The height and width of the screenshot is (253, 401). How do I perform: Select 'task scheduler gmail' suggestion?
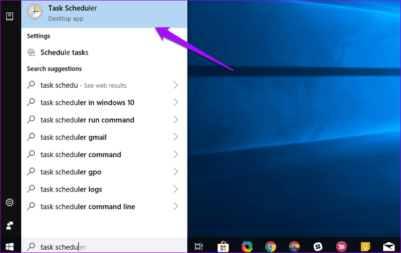pyautogui.click(x=104, y=137)
